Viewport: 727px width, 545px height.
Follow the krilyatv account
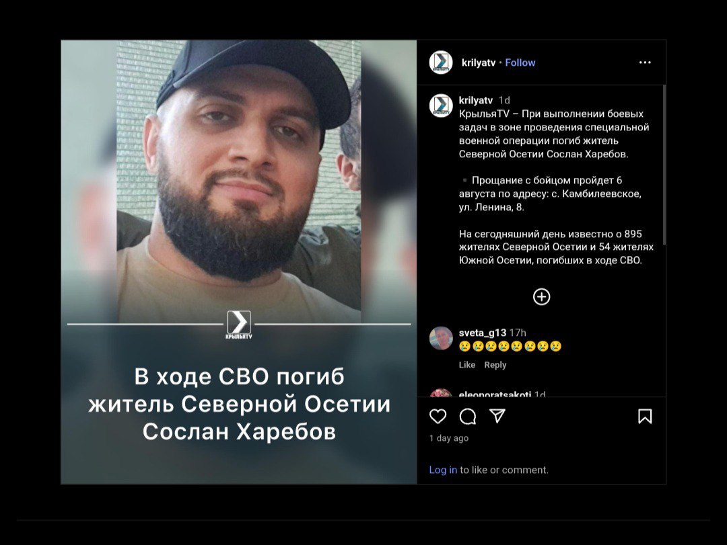(520, 62)
